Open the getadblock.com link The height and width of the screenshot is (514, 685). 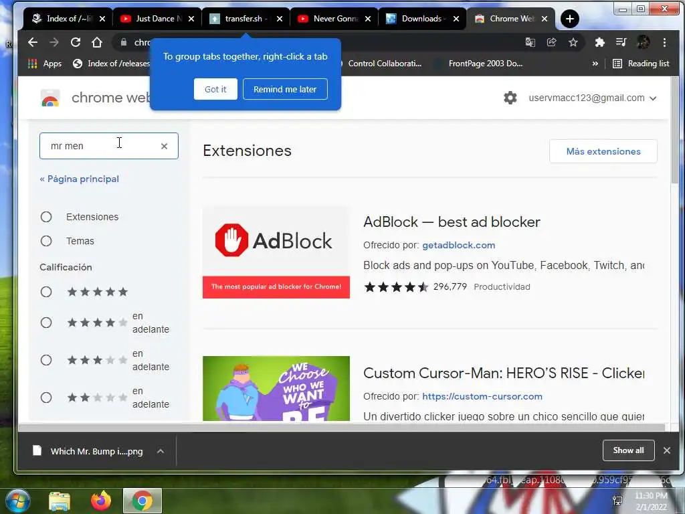(458, 245)
